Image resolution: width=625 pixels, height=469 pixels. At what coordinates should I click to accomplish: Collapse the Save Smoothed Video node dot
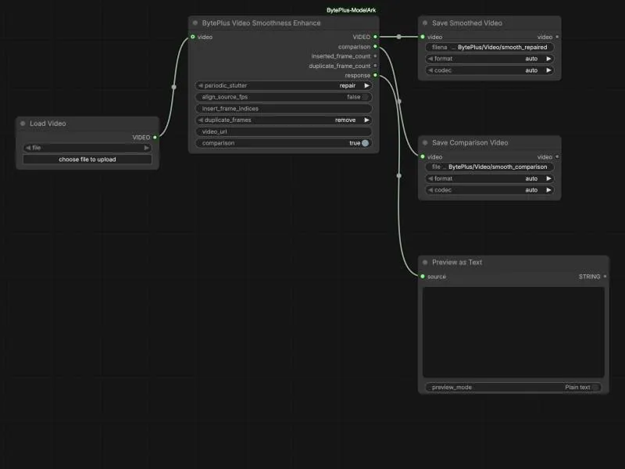point(425,23)
